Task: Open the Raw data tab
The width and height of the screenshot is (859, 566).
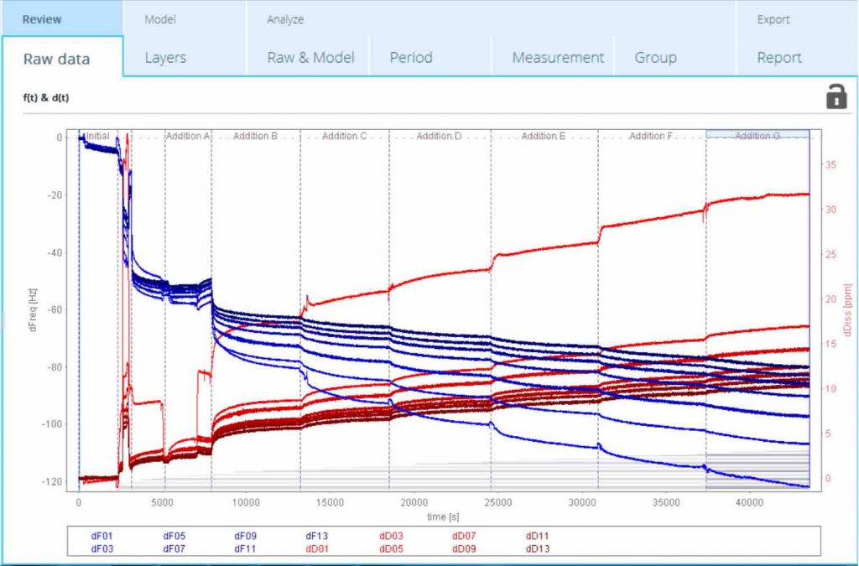Action: (x=56, y=59)
